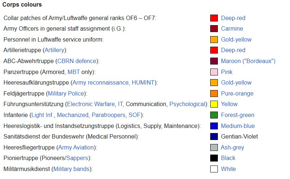
Task: Select the maroon Bordeaux swatch
Action: (214, 61)
